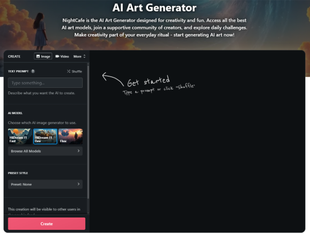Switch to the Image tab
Viewport: 310px width, 233px height.
pyautogui.click(x=43, y=56)
